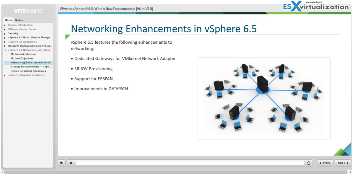
Task: Open the vSphere 6.5 Operations entry
Action: 22,42
